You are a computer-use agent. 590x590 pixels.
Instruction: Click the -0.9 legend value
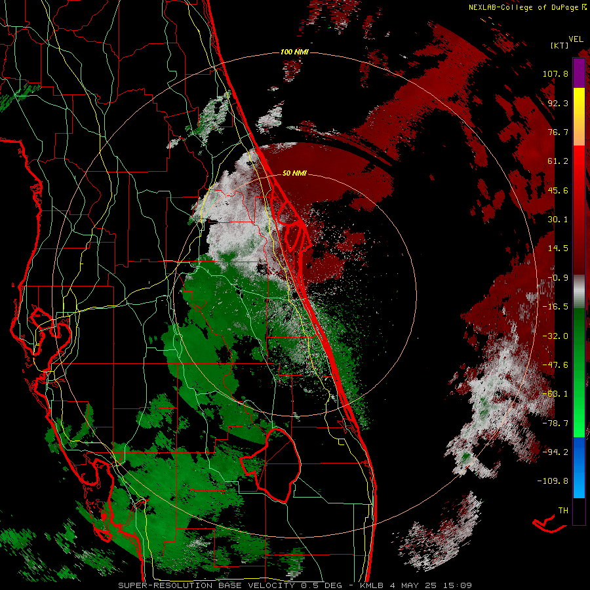pyautogui.click(x=558, y=278)
